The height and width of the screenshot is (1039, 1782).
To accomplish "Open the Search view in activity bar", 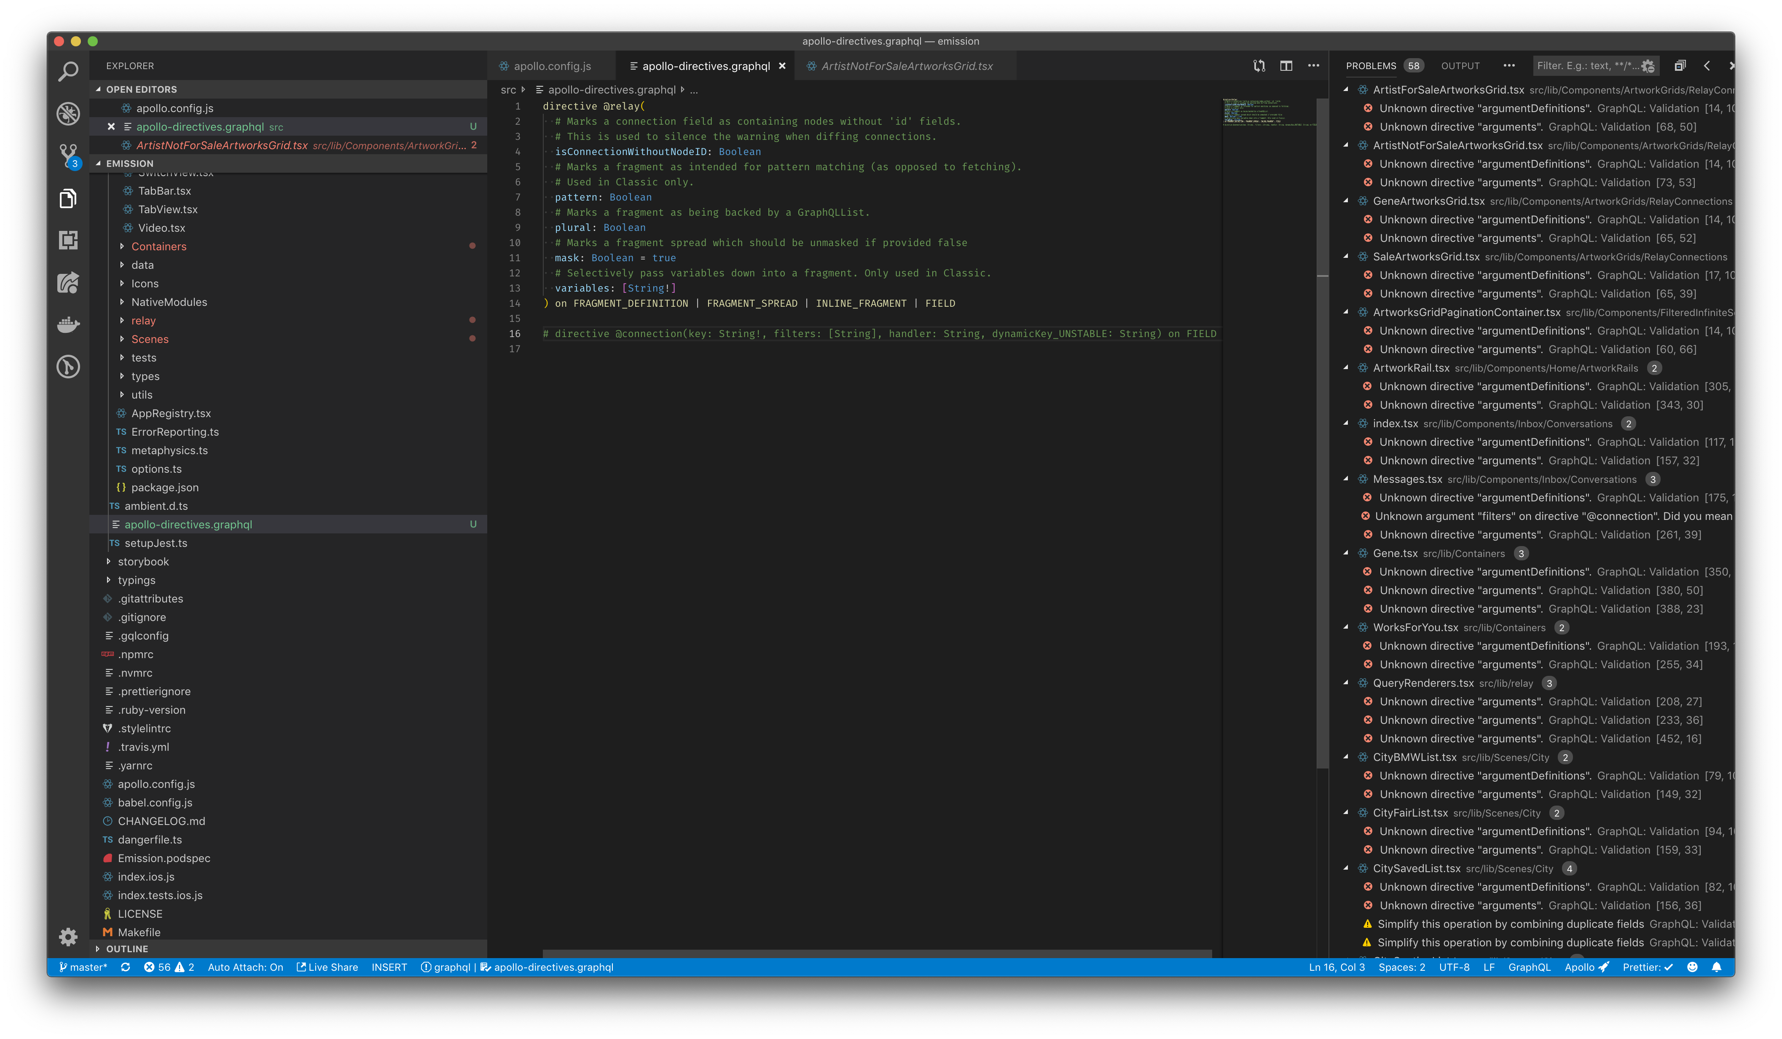I will 68,71.
